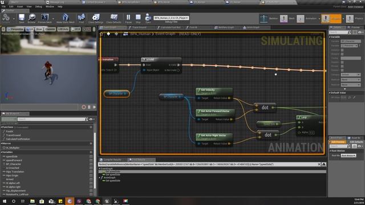Toggle speedForward variable visibility checkbox
Screen dimensions: 365x205
(x=91, y=161)
